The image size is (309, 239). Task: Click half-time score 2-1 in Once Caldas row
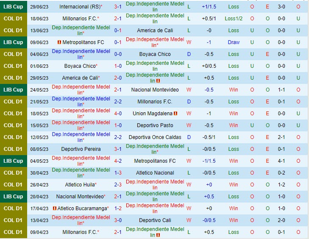(x=281, y=137)
